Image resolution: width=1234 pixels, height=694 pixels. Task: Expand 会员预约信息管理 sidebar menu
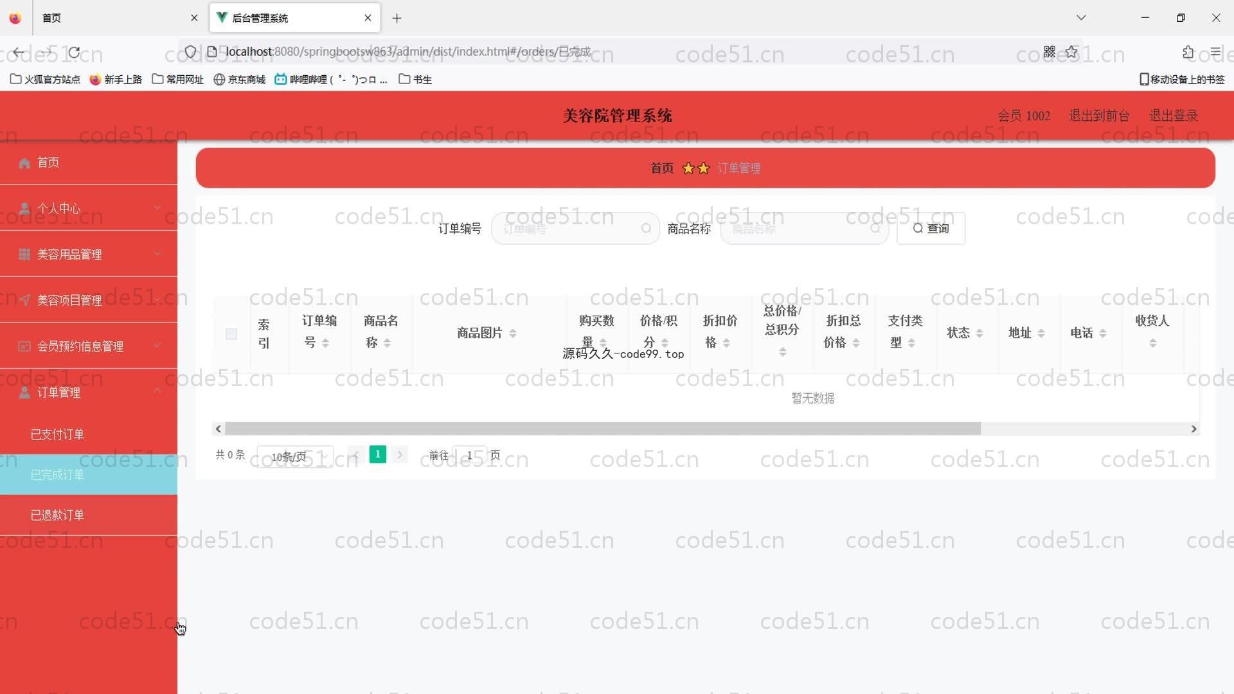pos(89,346)
